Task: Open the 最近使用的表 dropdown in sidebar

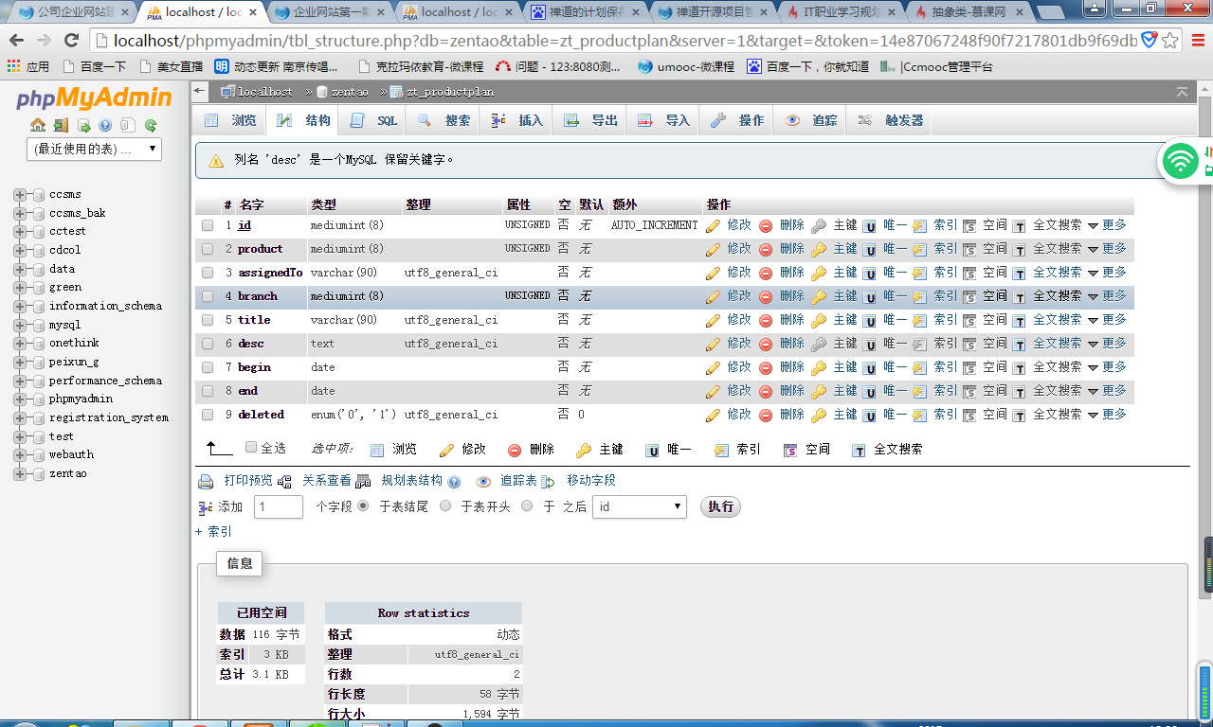Action: (94, 149)
